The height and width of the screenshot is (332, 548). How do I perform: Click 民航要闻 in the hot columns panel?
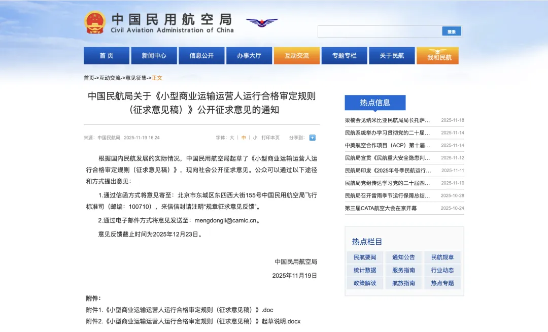click(364, 257)
